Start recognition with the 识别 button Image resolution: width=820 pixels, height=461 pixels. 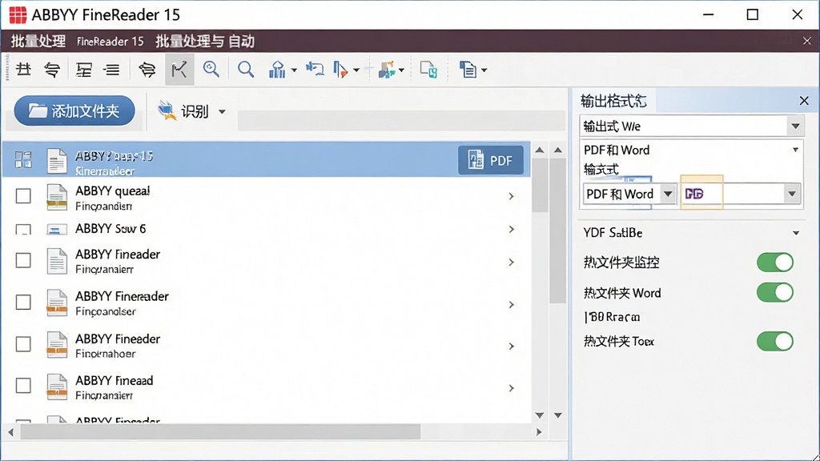[184, 110]
